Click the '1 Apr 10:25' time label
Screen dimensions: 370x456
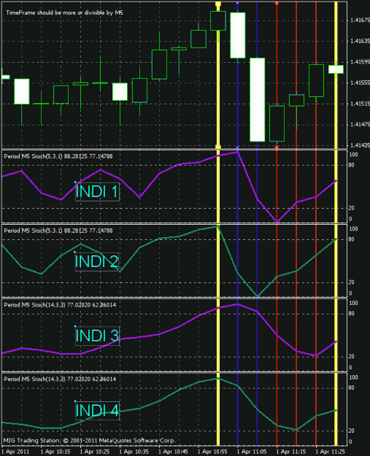[x=95, y=452]
